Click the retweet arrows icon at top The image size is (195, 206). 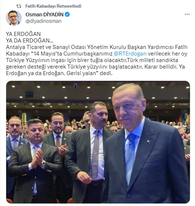[x=18, y=6]
